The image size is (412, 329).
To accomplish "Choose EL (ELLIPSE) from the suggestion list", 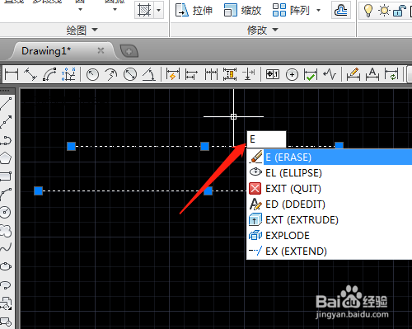I will coord(330,173).
